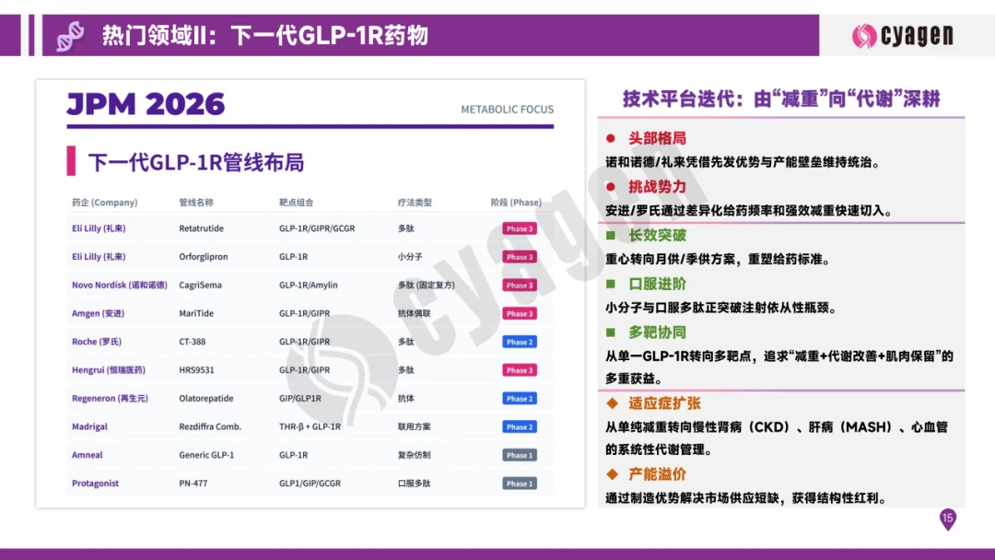Click the Cyagen logo
The height and width of the screenshot is (560, 995).
click(x=902, y=36)
